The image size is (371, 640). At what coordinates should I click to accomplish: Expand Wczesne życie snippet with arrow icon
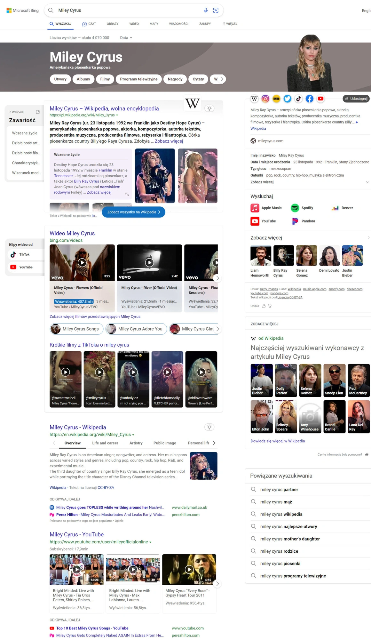tap(127, 194)
